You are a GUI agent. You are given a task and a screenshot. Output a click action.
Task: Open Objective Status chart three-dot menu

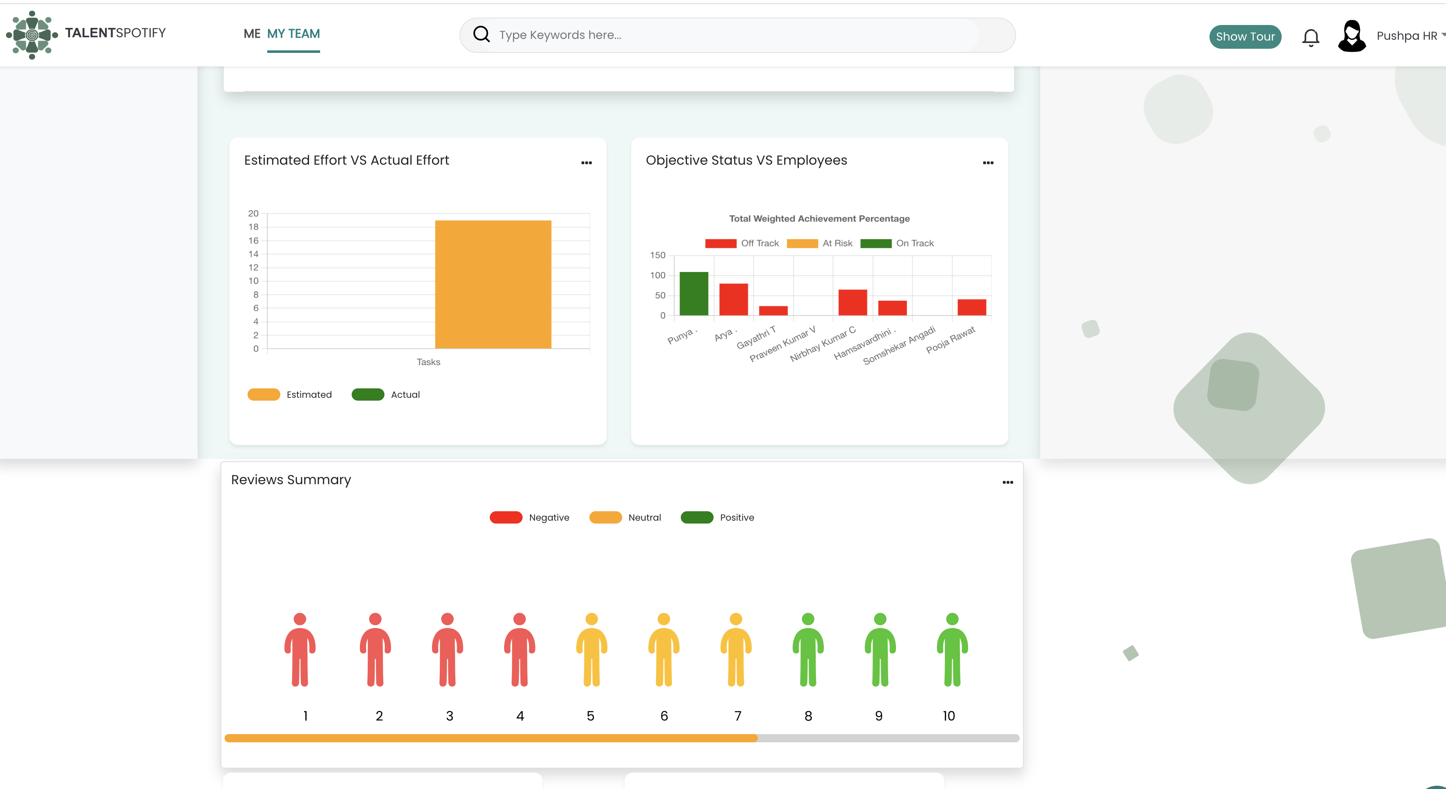988,163
